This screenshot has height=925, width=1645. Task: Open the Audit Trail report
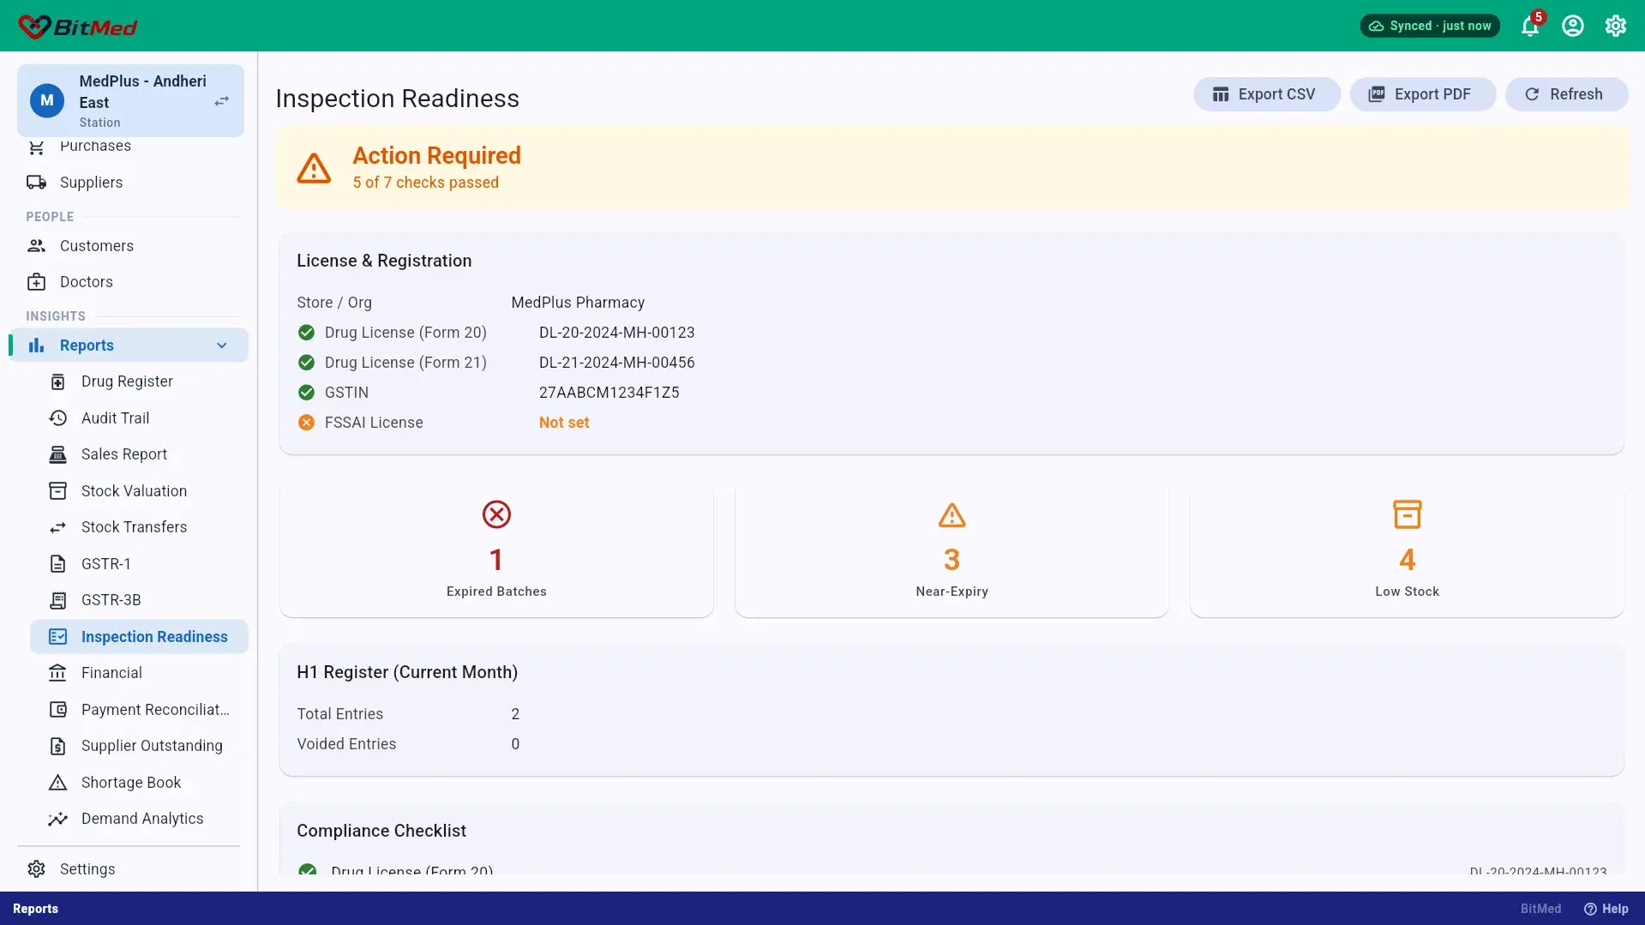click(139, 418)
